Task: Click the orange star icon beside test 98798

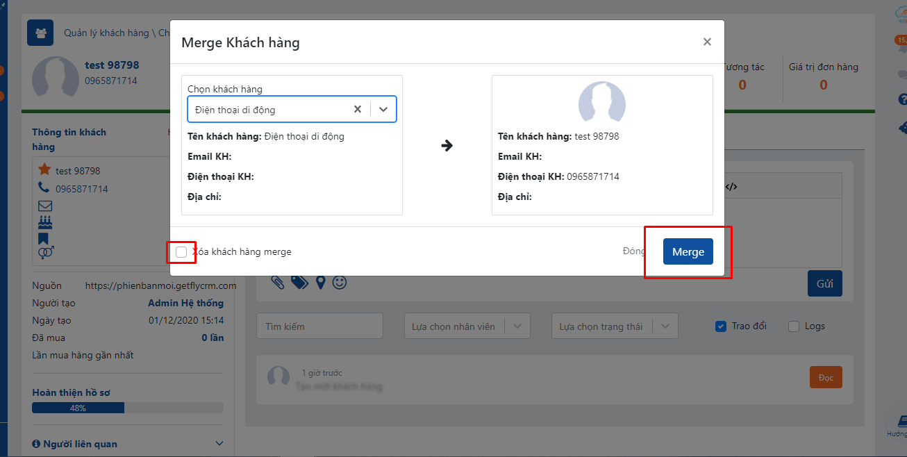Action: (44, 169)
